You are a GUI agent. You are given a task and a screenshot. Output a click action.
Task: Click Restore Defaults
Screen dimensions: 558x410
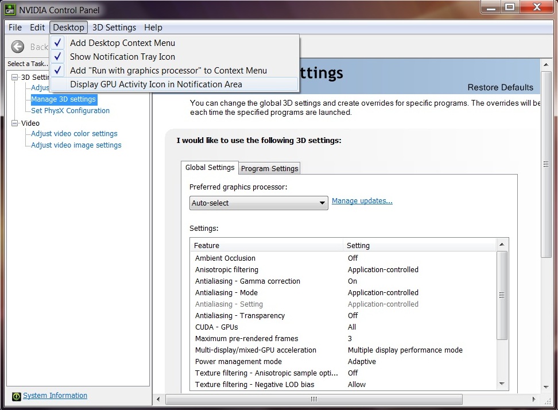(x=500, y=87)
